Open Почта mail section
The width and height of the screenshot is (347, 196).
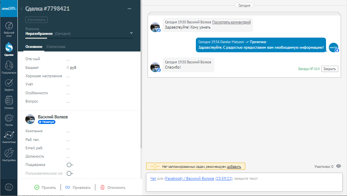pyautogui.click(x=9, y=119)
